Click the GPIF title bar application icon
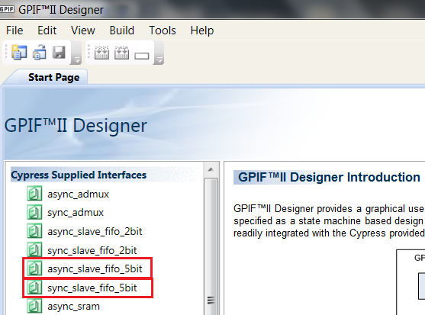The image size is (425, 315). pyautogui.click(x=7, y=9)
